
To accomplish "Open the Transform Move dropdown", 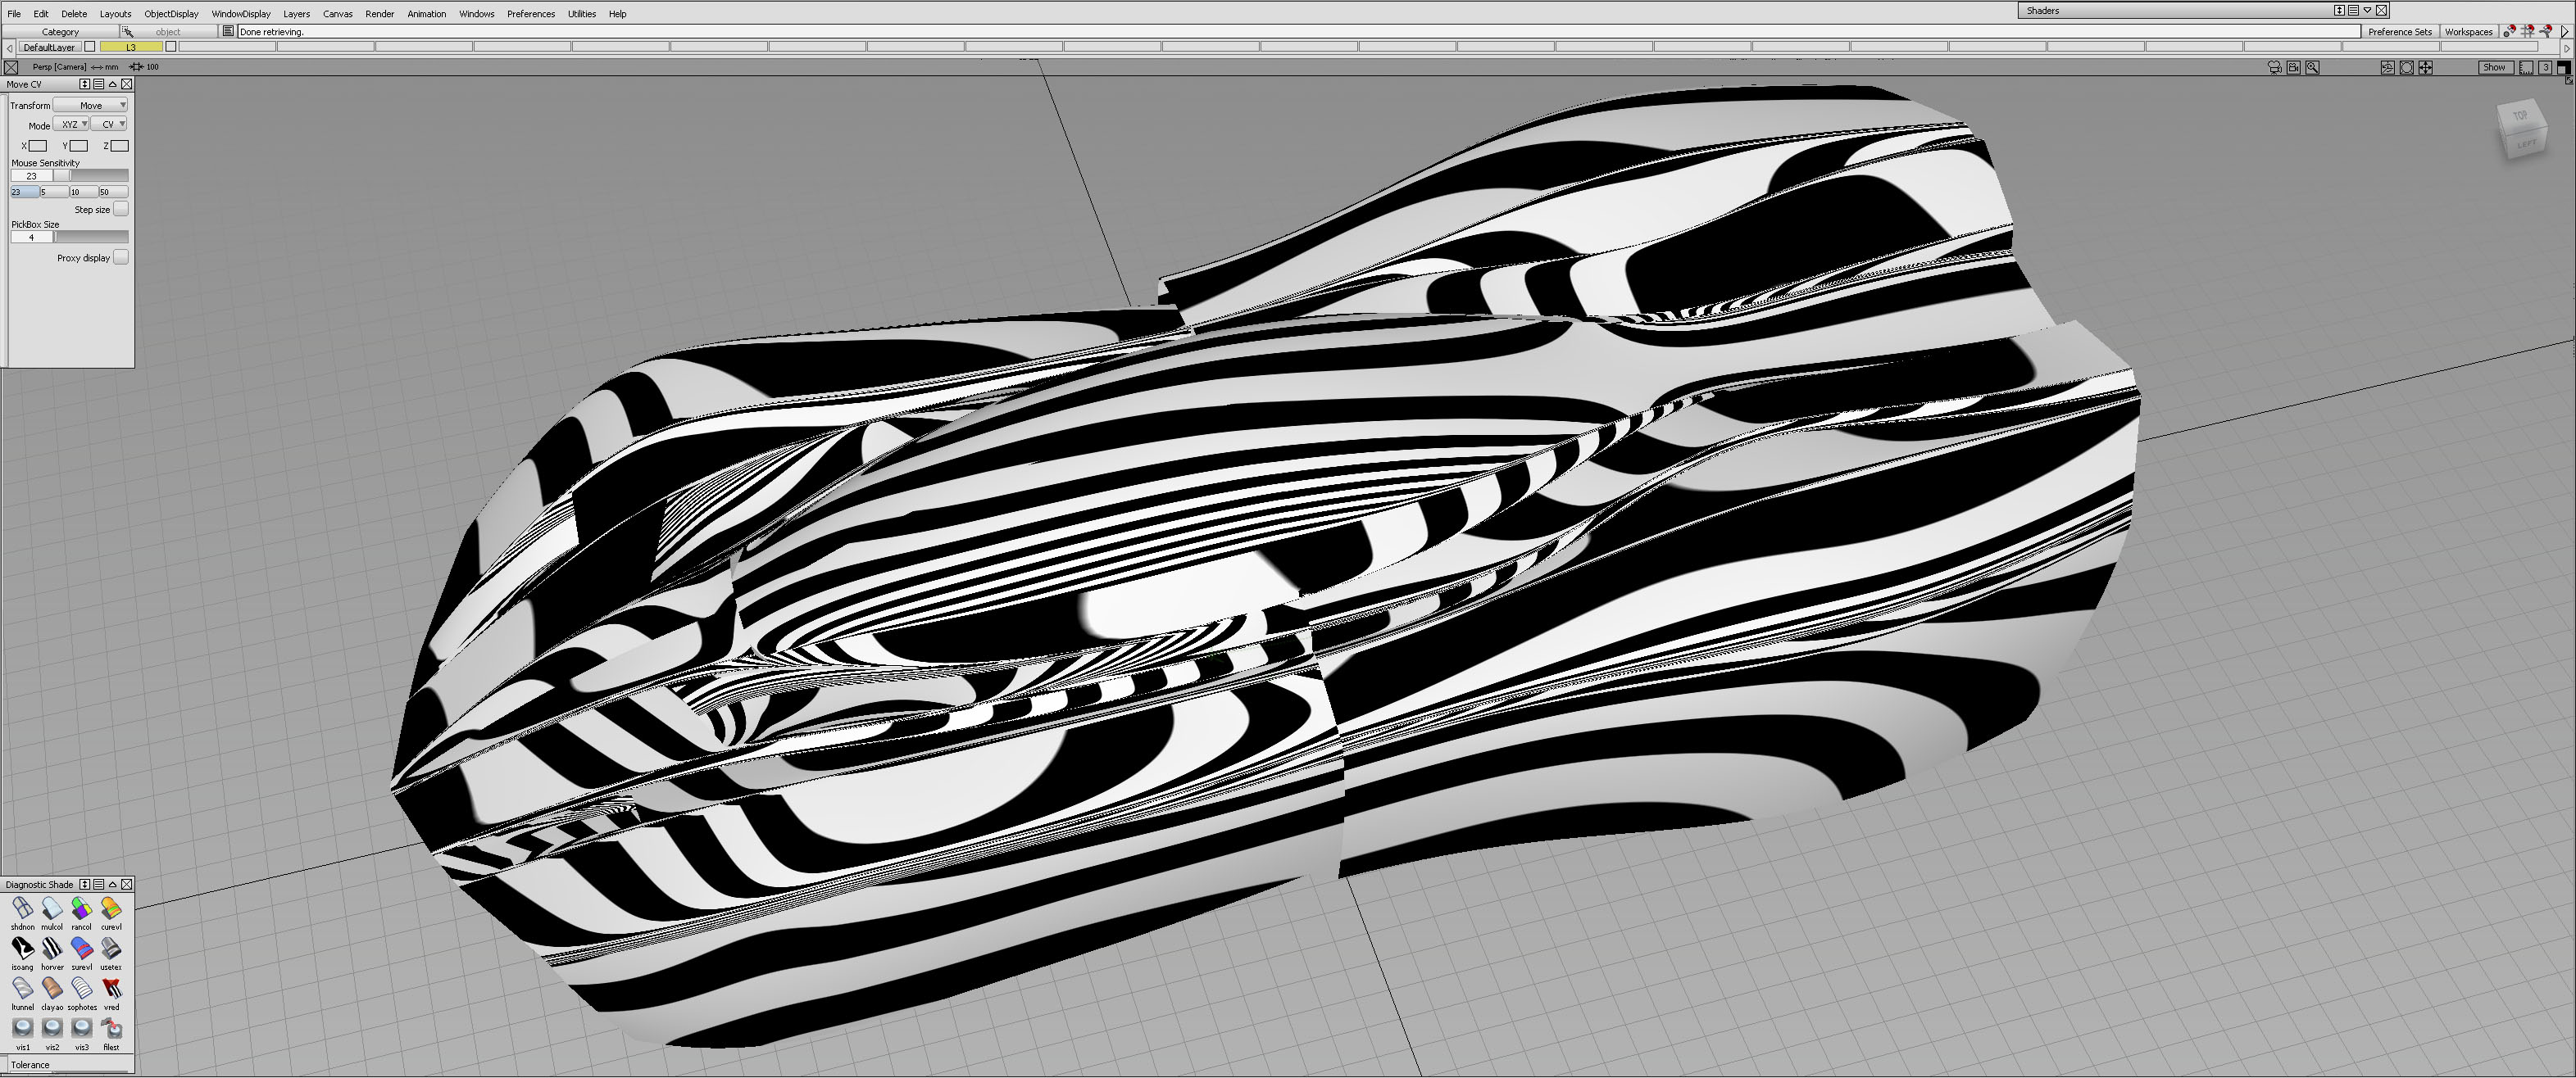I will 90,105.
